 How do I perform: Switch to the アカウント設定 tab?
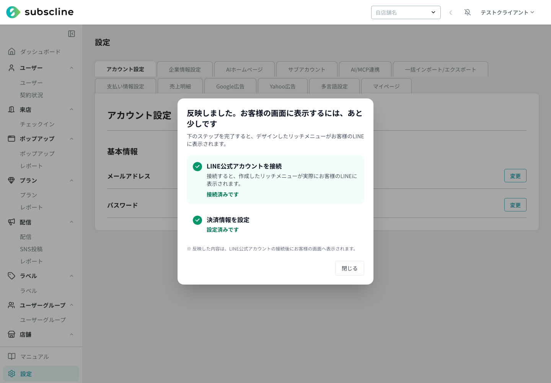126,69
